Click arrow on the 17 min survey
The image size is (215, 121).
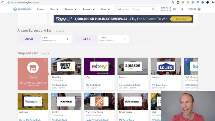click(125, 39)
